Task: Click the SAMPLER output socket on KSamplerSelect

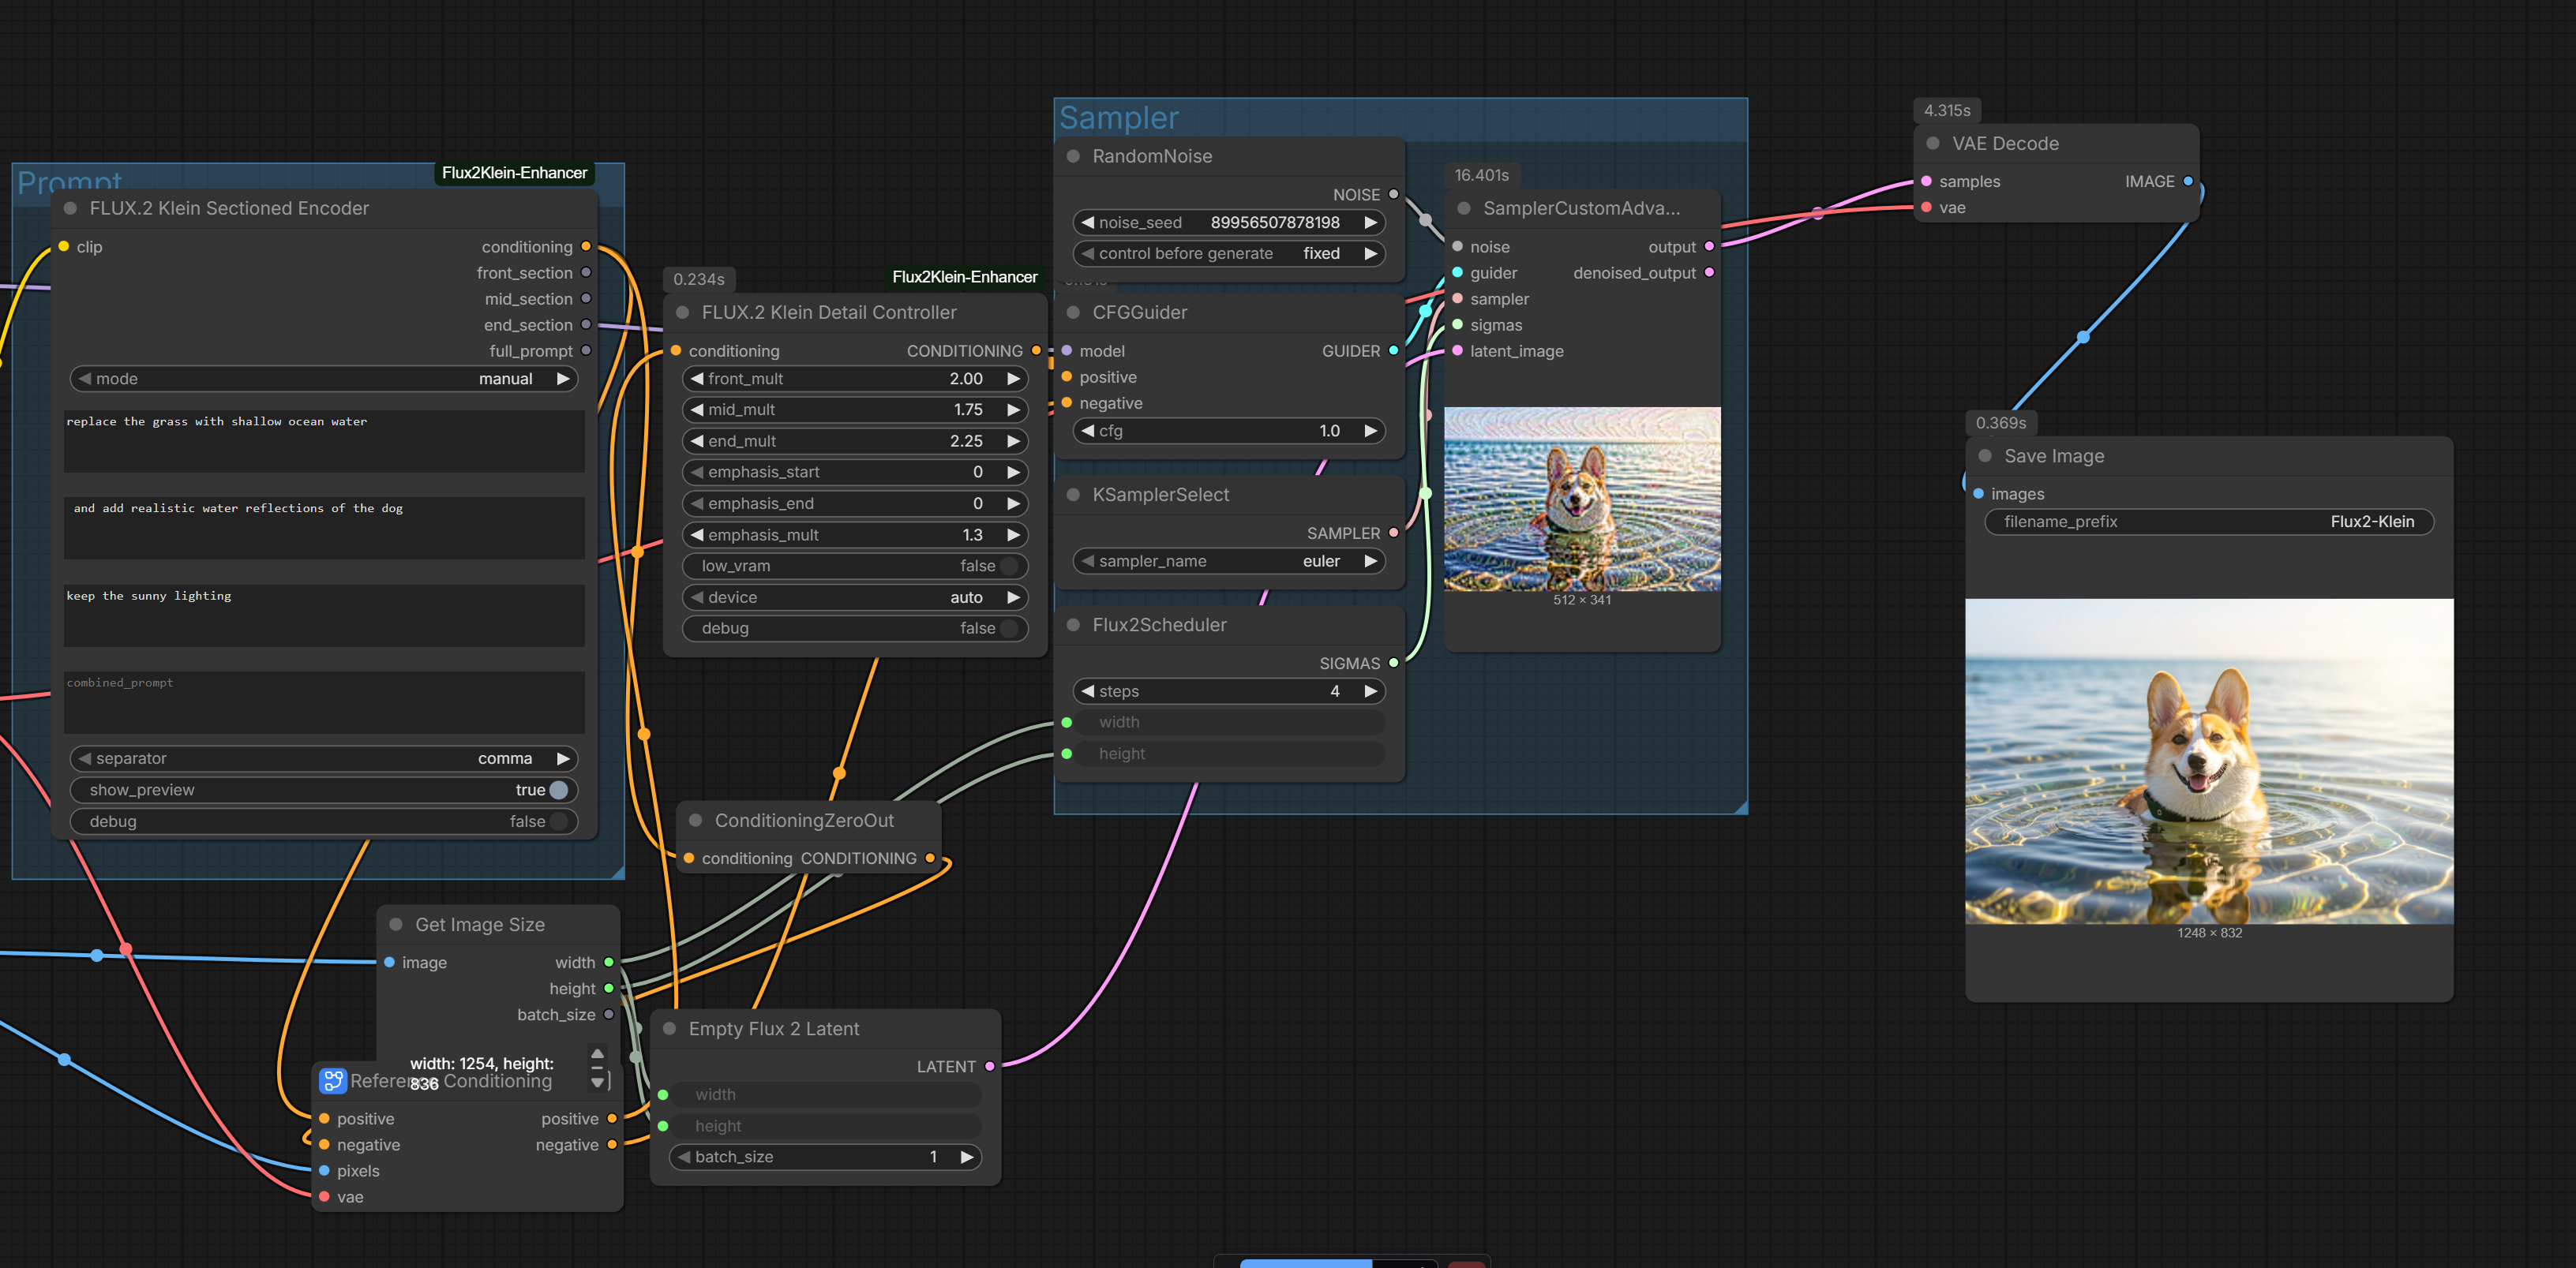Action: [x=1393, y=533]
